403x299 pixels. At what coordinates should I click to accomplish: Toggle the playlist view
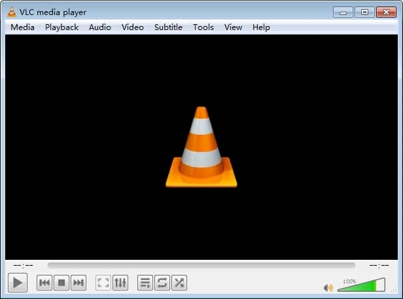click(145, 283)
